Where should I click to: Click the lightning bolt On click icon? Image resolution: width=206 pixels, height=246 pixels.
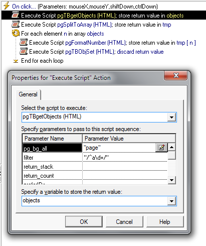[7, 6]
